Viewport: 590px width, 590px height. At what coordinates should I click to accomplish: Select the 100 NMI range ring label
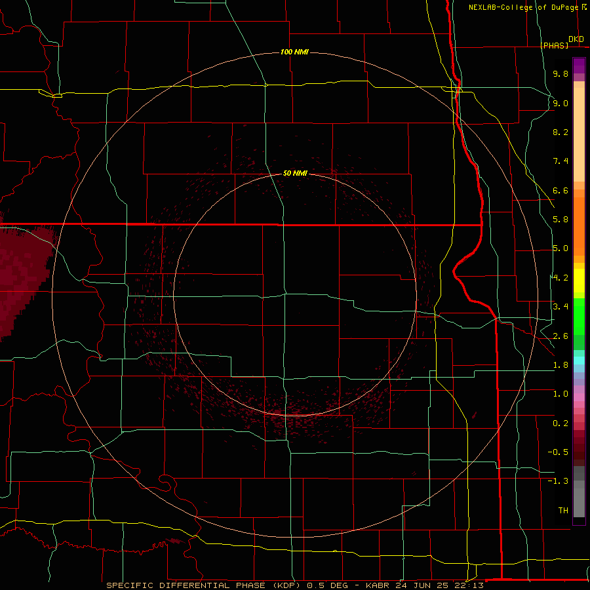[x=294, y=52]
